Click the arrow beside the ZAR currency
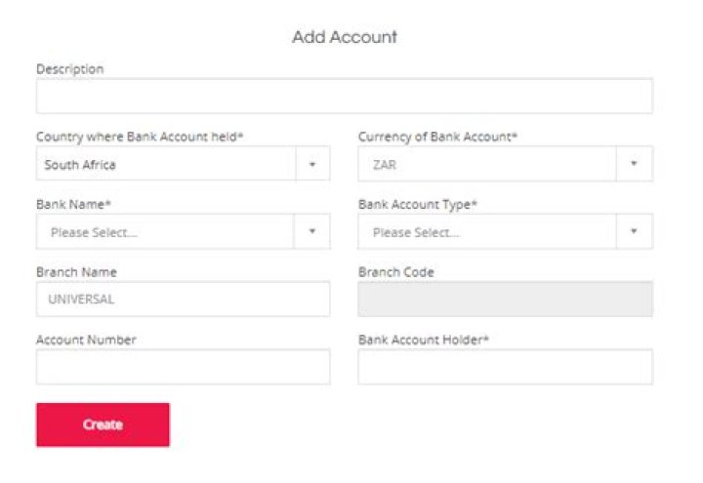Image resolution: width=703 pixels, height=483 pixels. (635, 165)
